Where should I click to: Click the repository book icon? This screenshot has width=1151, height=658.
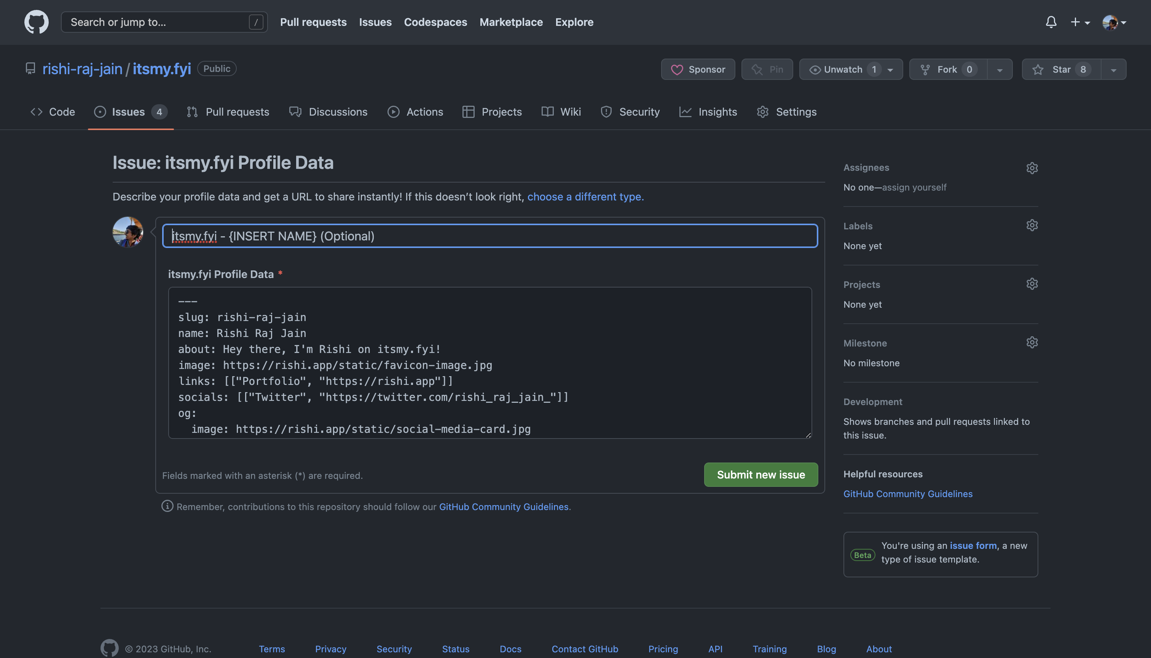(x=30, y=69)
